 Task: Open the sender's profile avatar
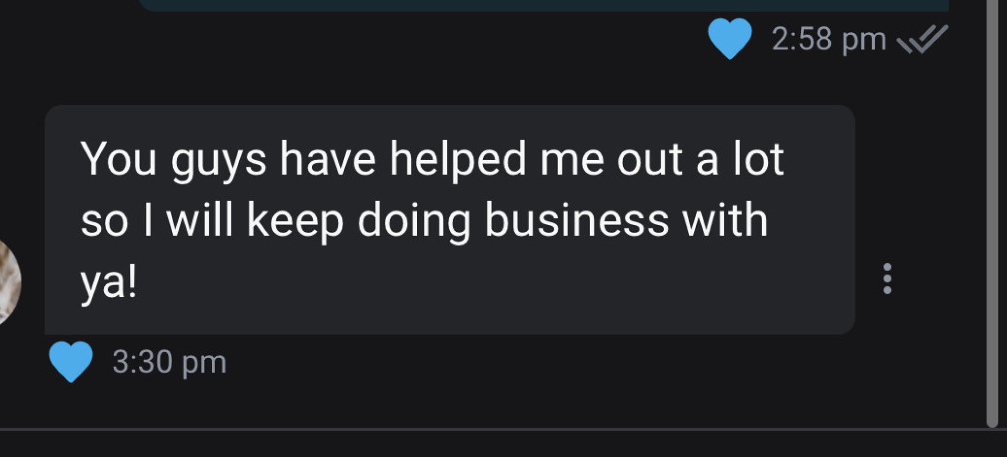(x=8, y=282)
